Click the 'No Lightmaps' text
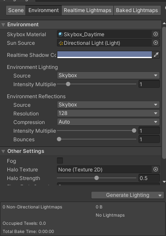The image size is (166, 236). pyautogui.click(x=110, y=215)
